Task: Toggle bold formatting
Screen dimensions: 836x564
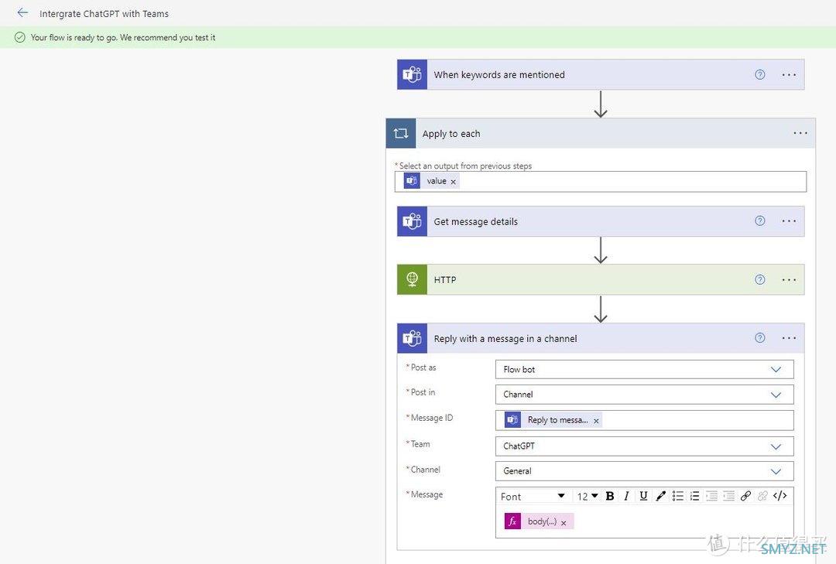Action: [x=610, y=496]
